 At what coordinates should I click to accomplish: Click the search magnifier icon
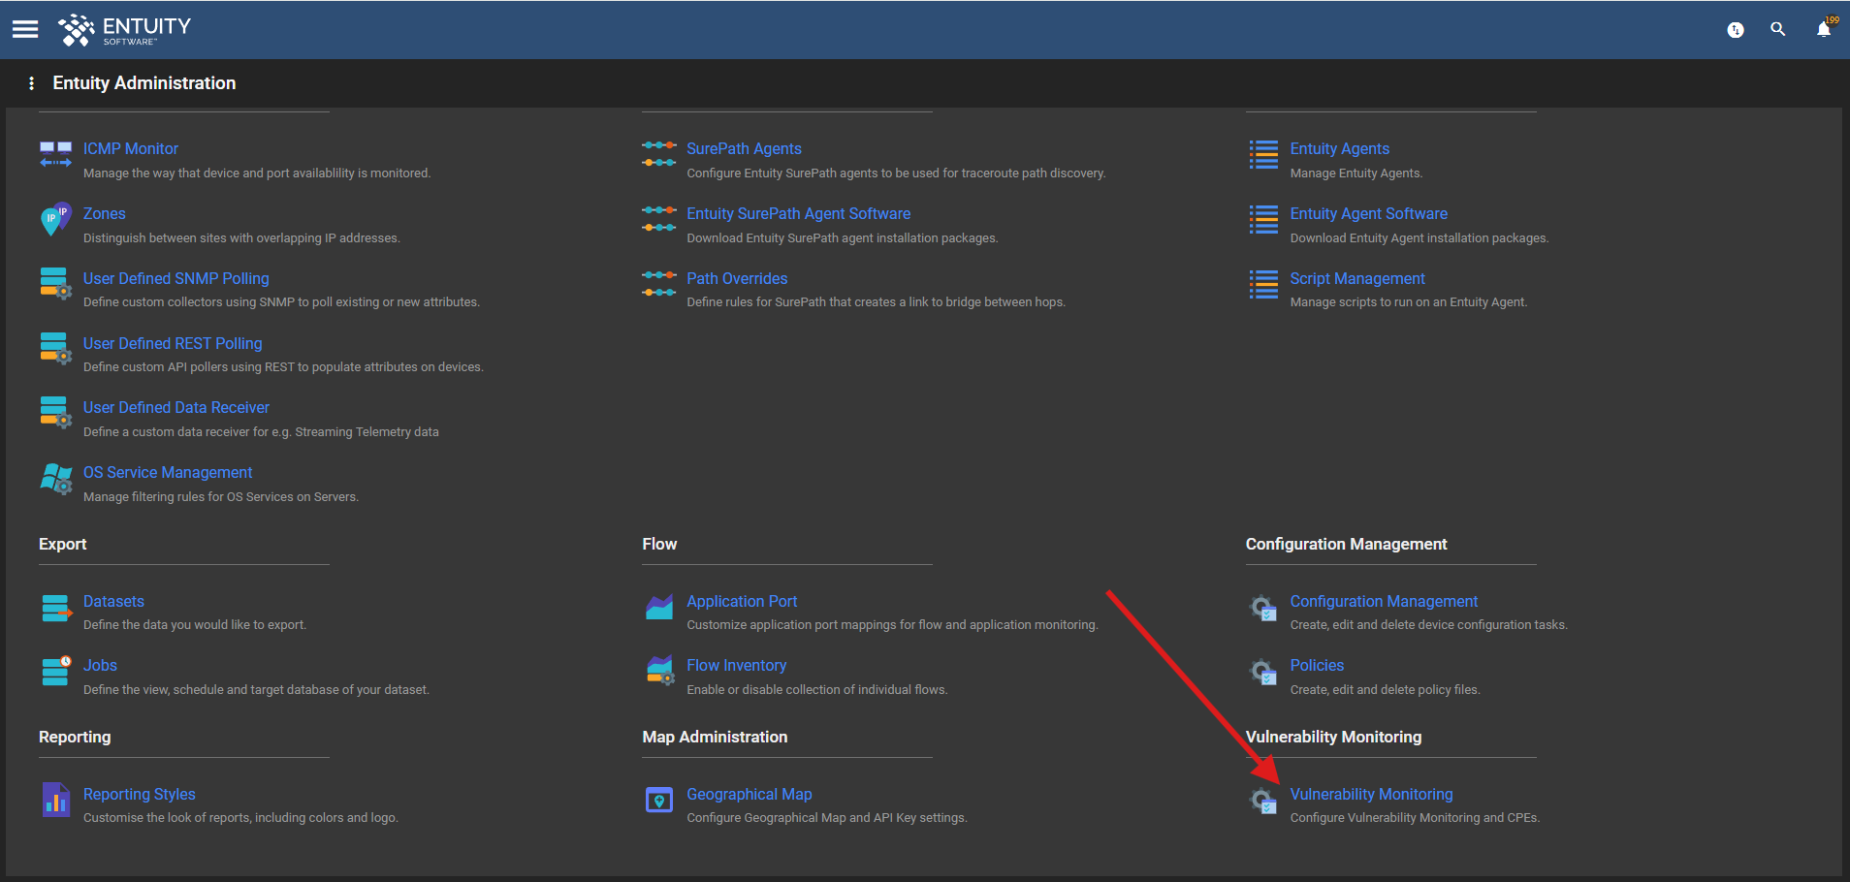pyautogui.click(x=1777, y=29)
